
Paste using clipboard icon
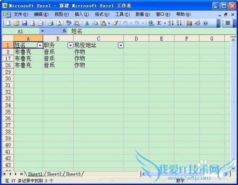(103, 23)
